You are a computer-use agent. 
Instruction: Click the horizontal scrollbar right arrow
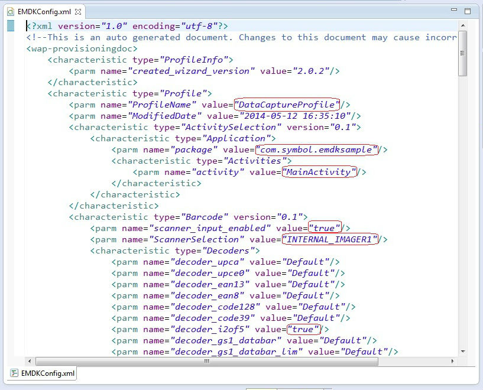(453, 361)
